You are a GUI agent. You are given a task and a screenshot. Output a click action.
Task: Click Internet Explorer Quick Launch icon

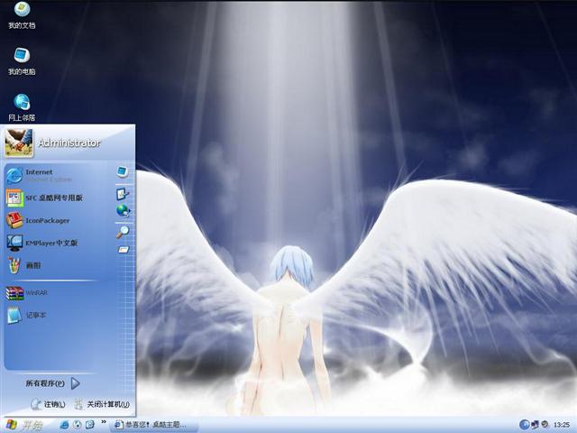pos(65,424)
